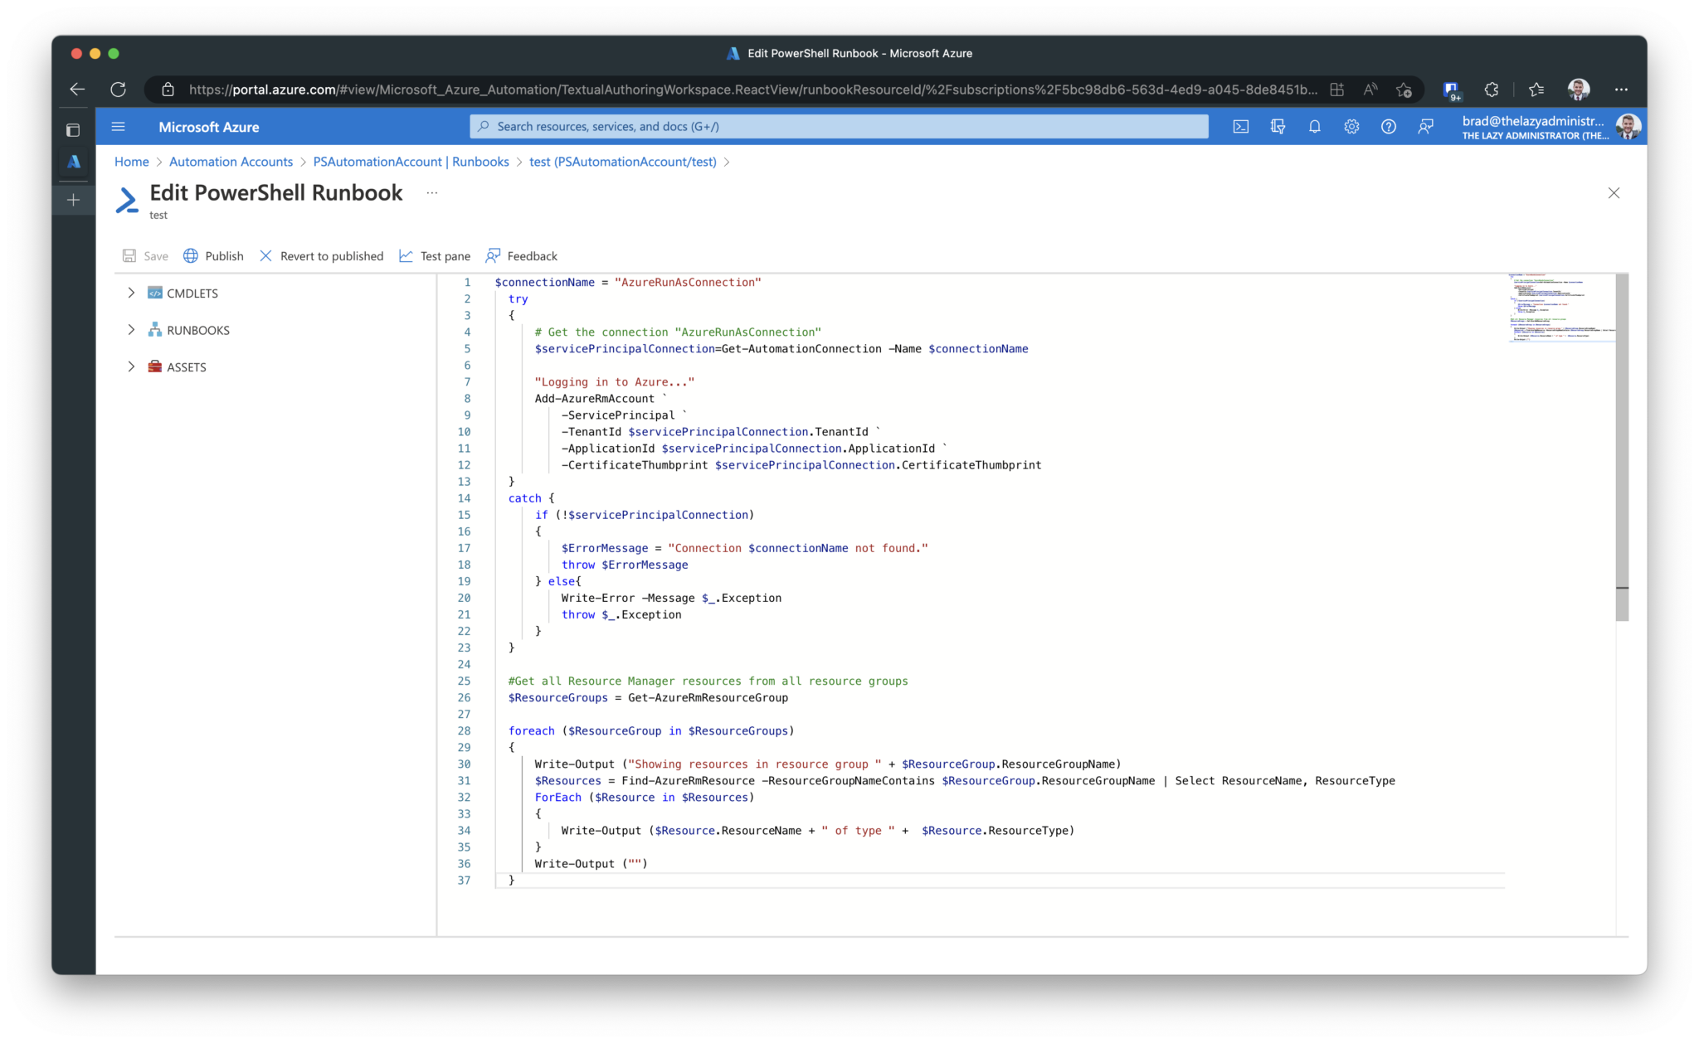Open the browser profile picture
The height and width of the screenshot is (1043, 1699).
(1579, 90)
